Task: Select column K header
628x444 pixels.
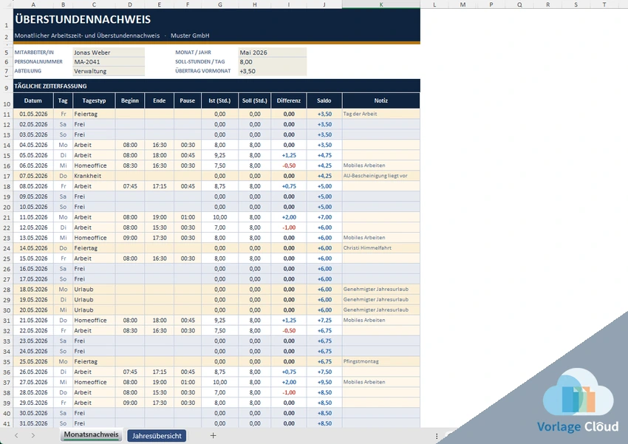Action: click(381, 4)
